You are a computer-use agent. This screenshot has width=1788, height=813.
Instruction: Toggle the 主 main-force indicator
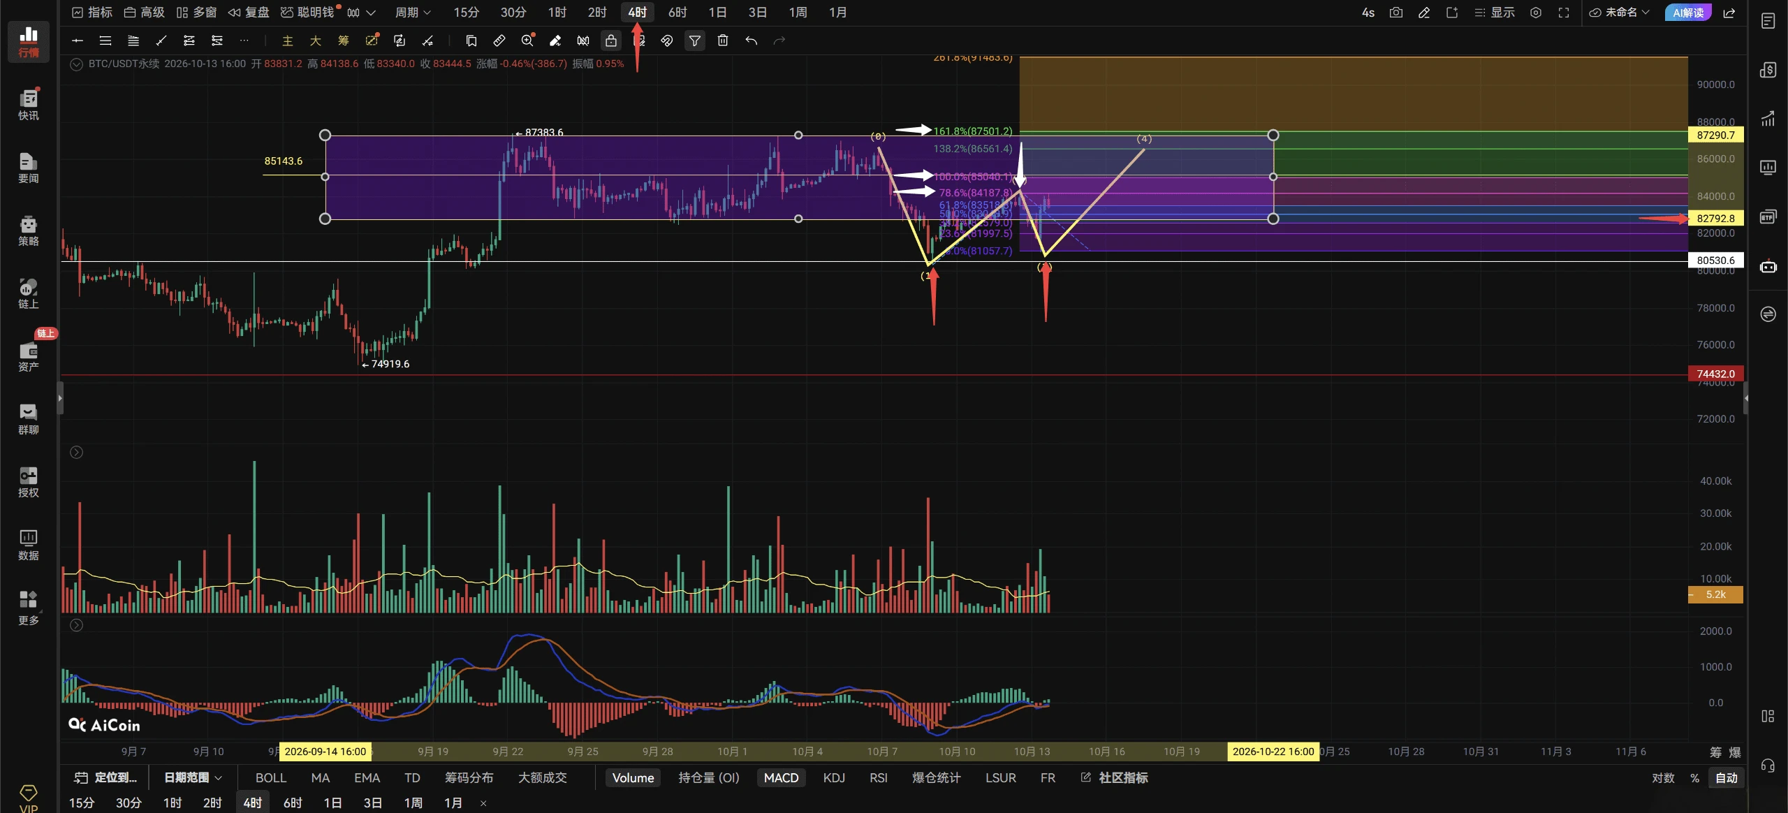click(287, 41)
